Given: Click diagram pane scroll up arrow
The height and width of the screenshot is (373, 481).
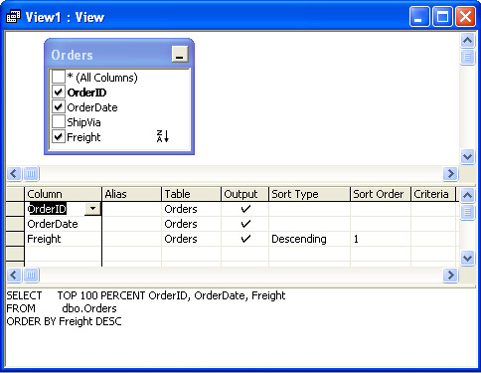Looking at the screenshot, I should coord(467,41).
